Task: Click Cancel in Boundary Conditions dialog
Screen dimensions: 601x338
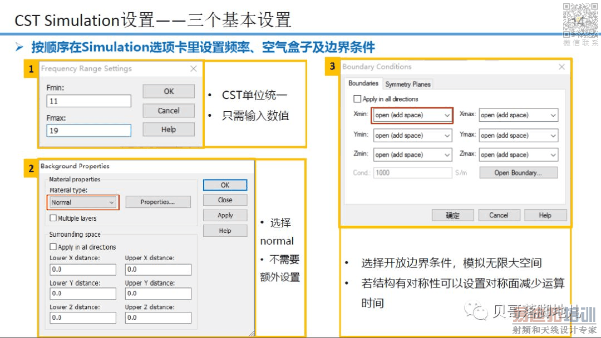Action: [x=499, y=215]
